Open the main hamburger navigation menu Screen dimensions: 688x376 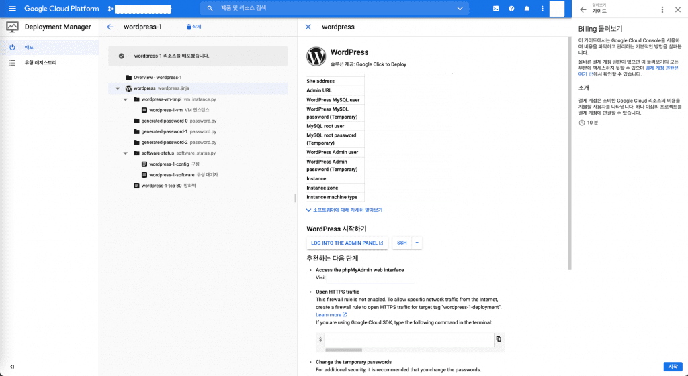tap(12, 9)
